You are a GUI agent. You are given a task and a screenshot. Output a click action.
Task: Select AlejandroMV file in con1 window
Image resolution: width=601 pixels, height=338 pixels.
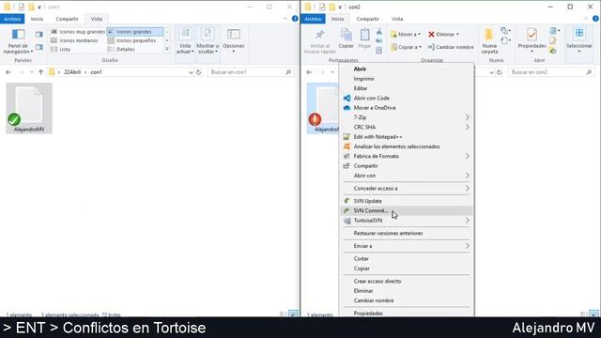29,108
